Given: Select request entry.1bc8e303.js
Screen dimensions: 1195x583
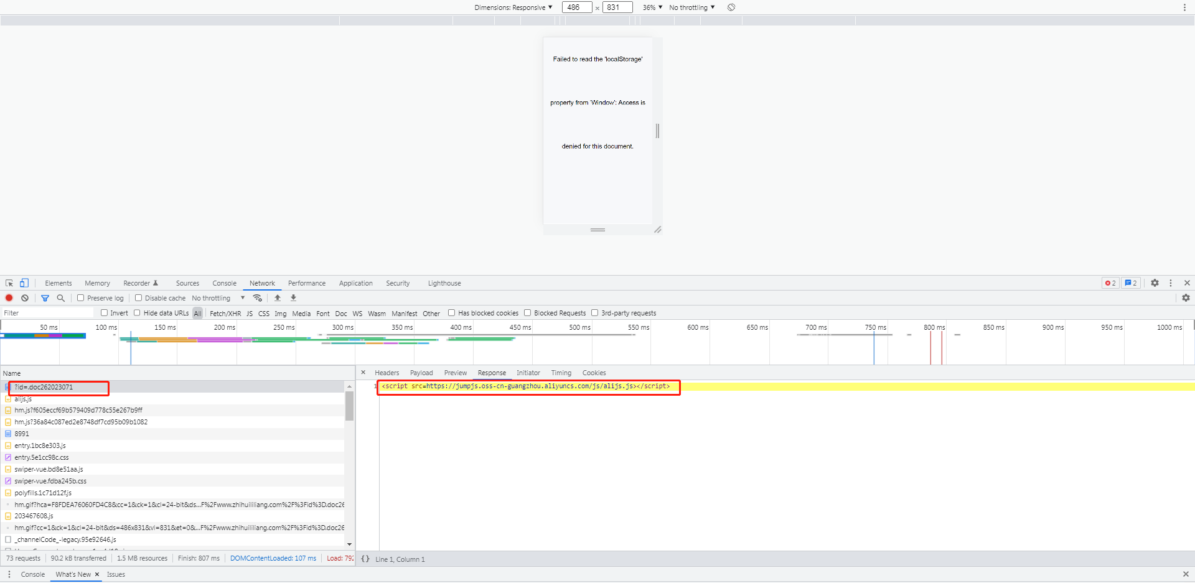Looking at the screenshot, I should pos(173,445).
